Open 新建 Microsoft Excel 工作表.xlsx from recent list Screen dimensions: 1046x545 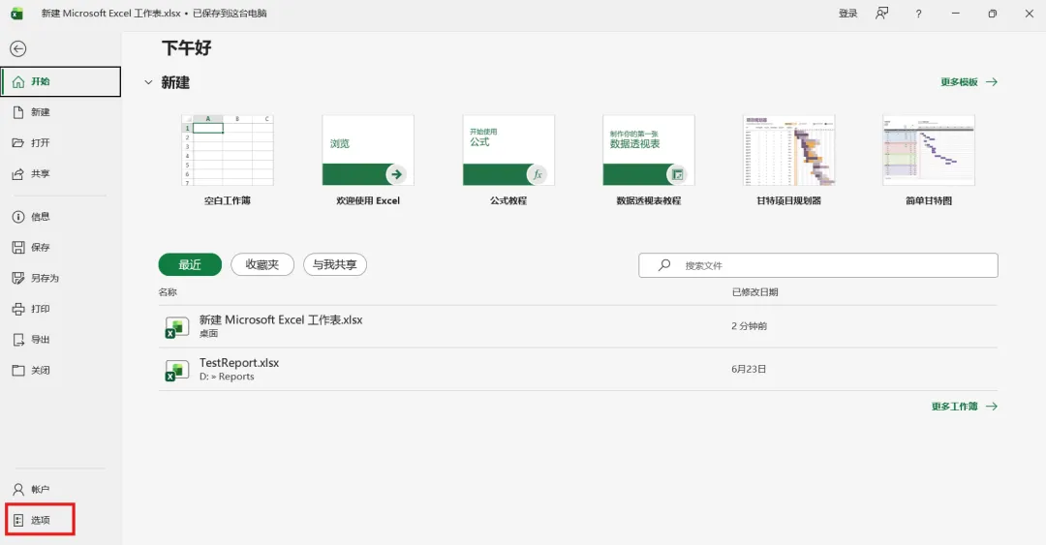click(577, 326)
